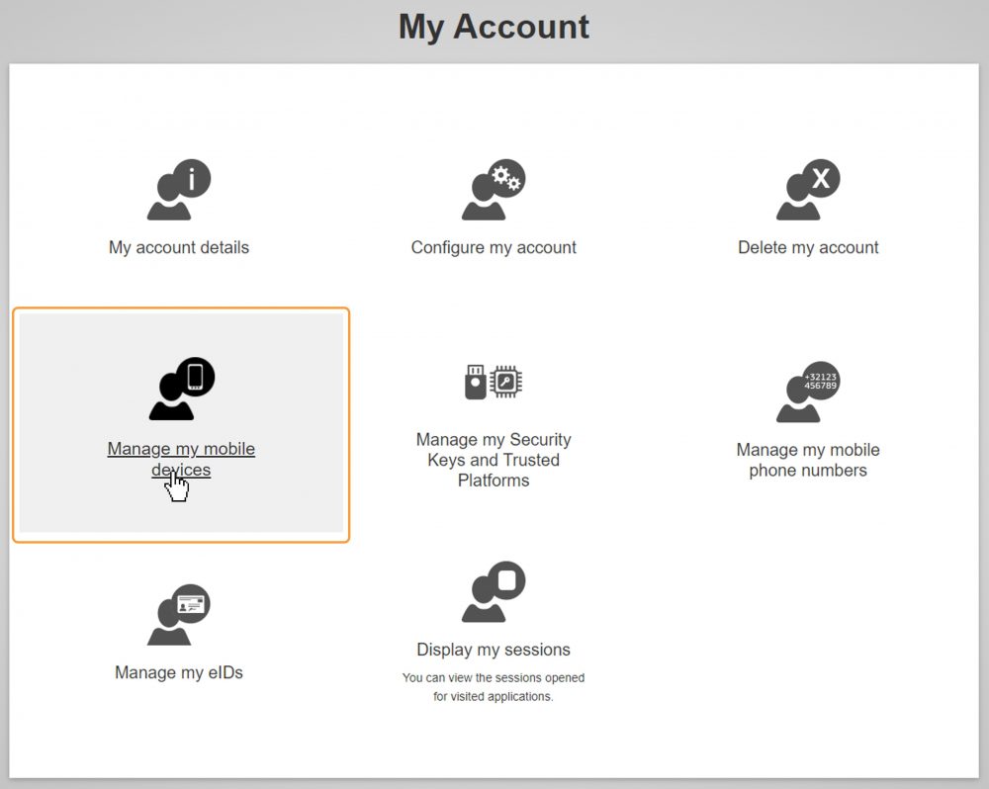Click the USB security key icon
Viewport: 989px width, 789px height.
tap(476, 382)
